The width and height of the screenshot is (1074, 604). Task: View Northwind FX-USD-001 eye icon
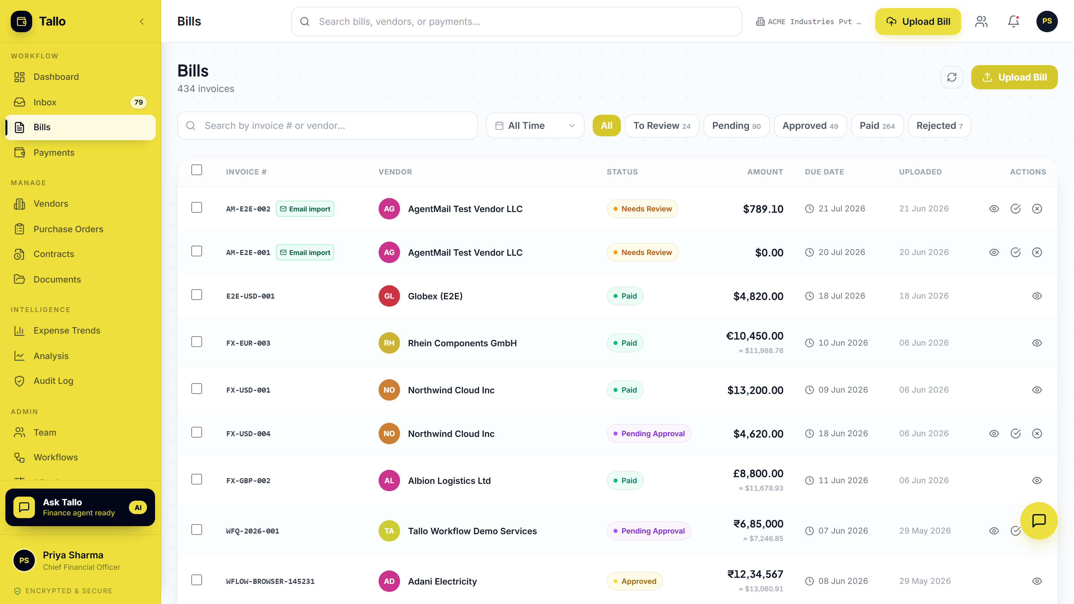click(x=1037, y=390)
